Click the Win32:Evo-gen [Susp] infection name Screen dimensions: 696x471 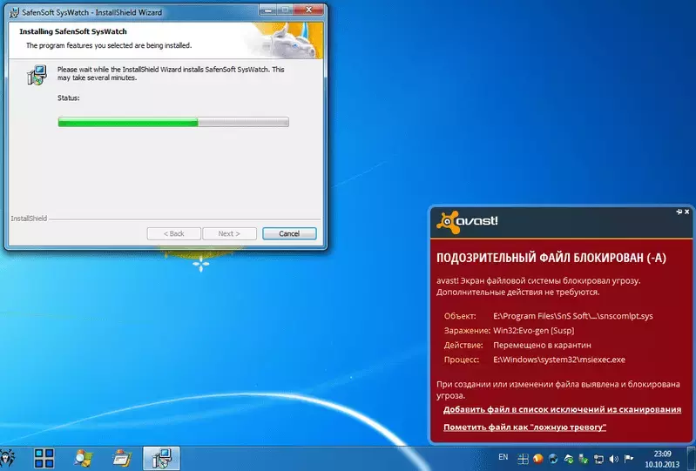click(x=533, y=331)
